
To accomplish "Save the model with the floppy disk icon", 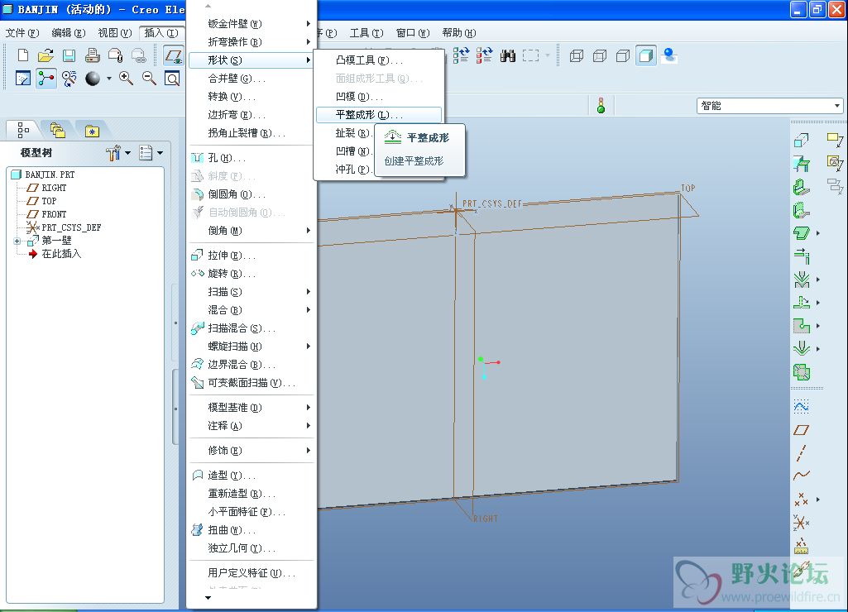I will (69, 55).
